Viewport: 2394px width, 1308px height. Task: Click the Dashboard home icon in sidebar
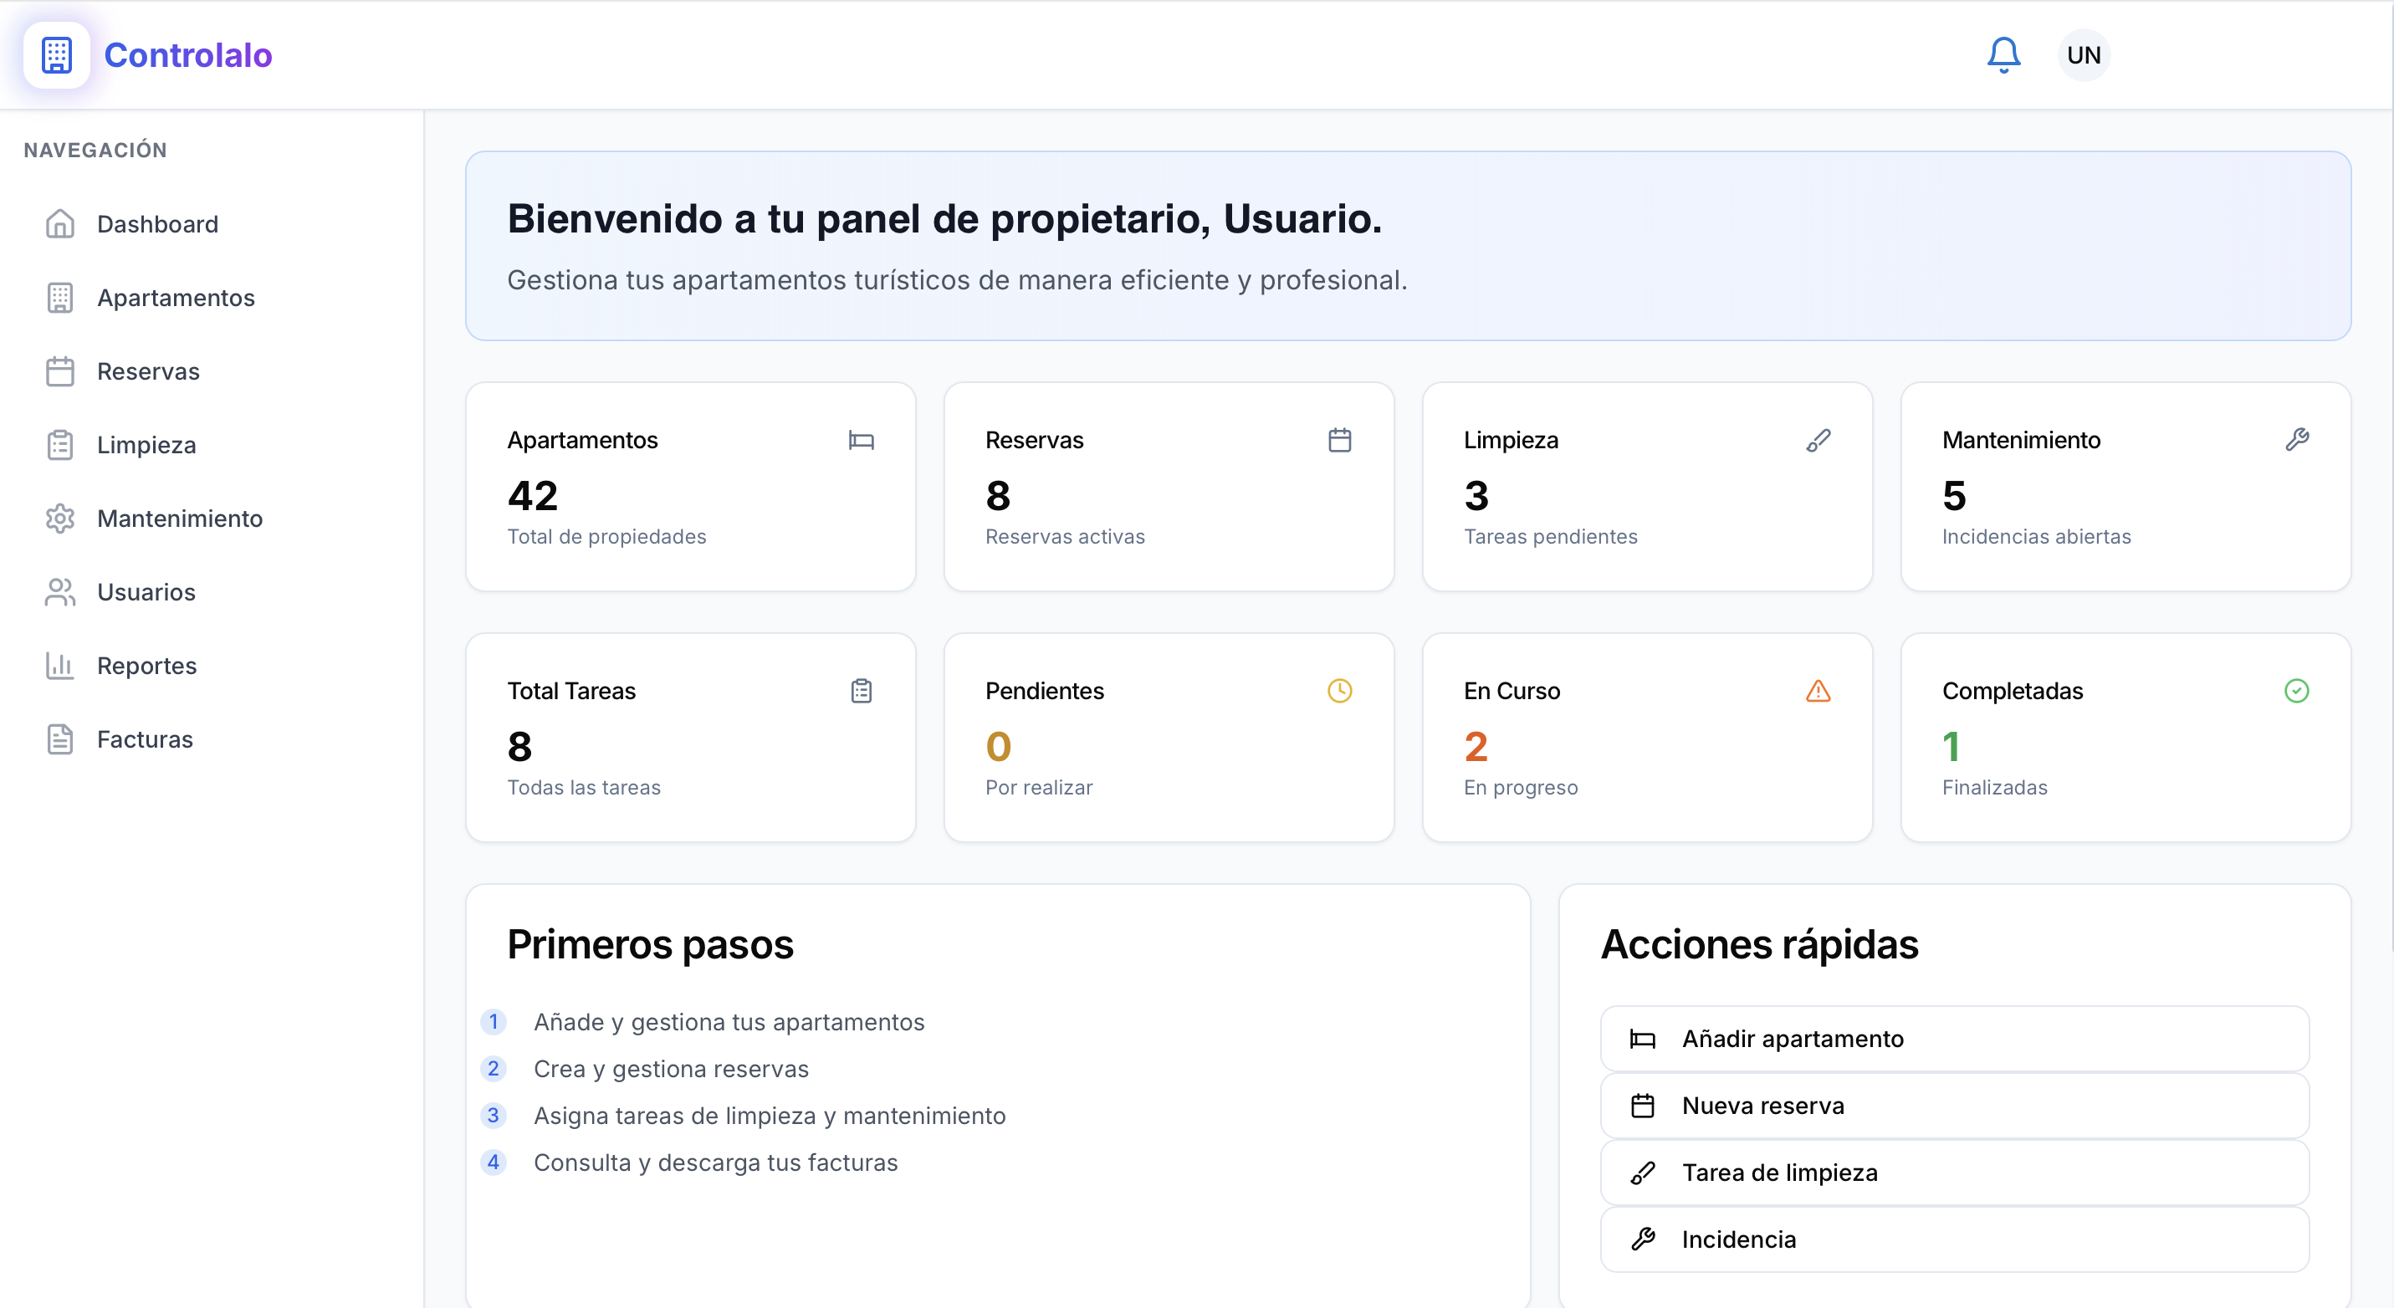(60, 224)
